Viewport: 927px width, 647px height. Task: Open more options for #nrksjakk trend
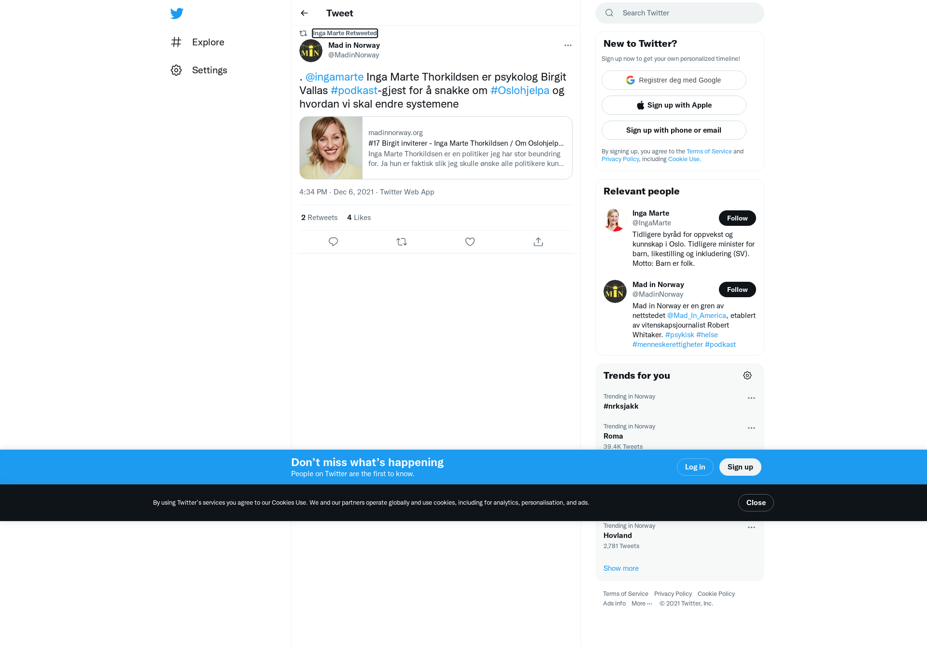pyautogui.click(x=751, y=398)
